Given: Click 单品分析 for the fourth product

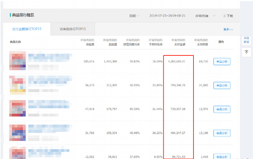Looking at the screenshot, I should [x=222, y=133].
